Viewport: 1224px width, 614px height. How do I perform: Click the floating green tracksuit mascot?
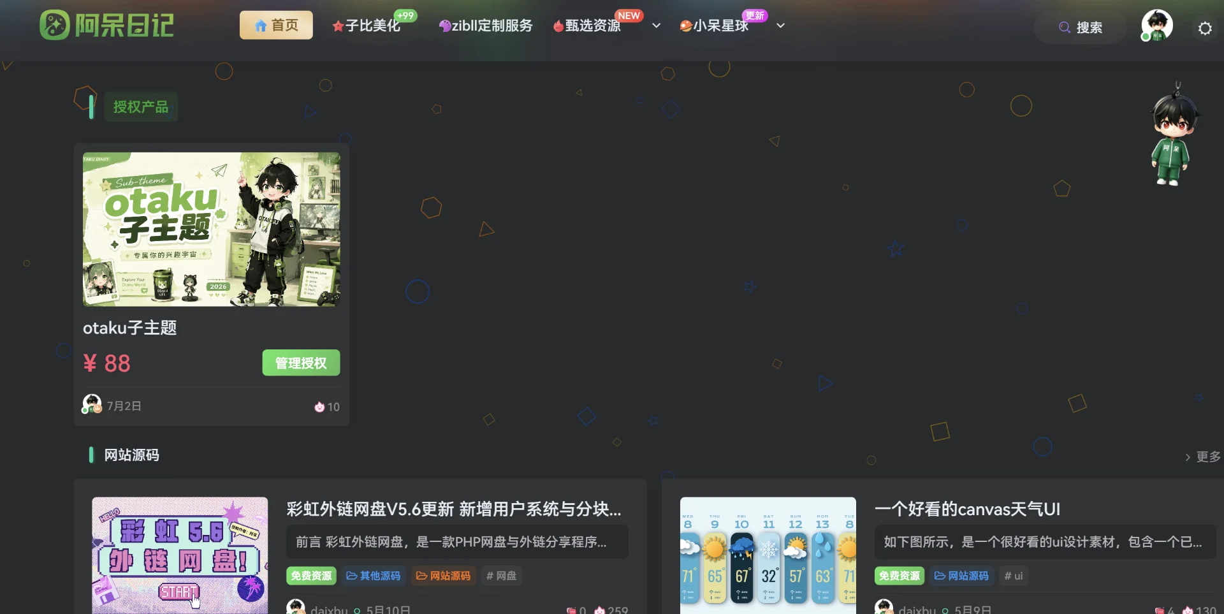[x=1173, y=135]
